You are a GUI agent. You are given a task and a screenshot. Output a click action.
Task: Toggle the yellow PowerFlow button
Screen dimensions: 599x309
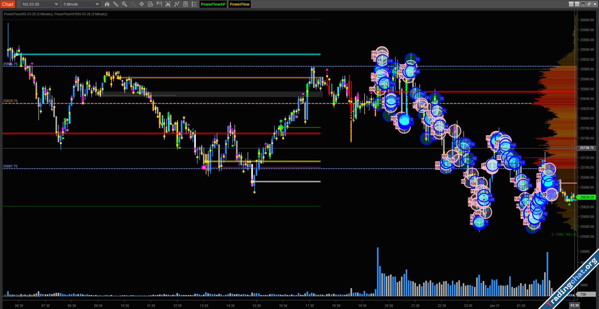pos(239,4)
